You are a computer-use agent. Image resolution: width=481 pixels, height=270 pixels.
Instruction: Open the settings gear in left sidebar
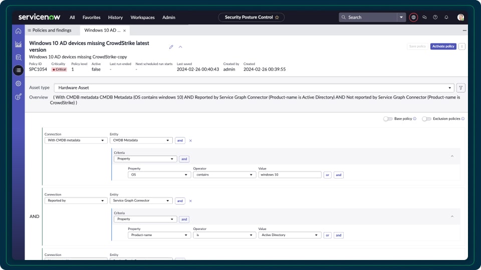pos(19,83)
